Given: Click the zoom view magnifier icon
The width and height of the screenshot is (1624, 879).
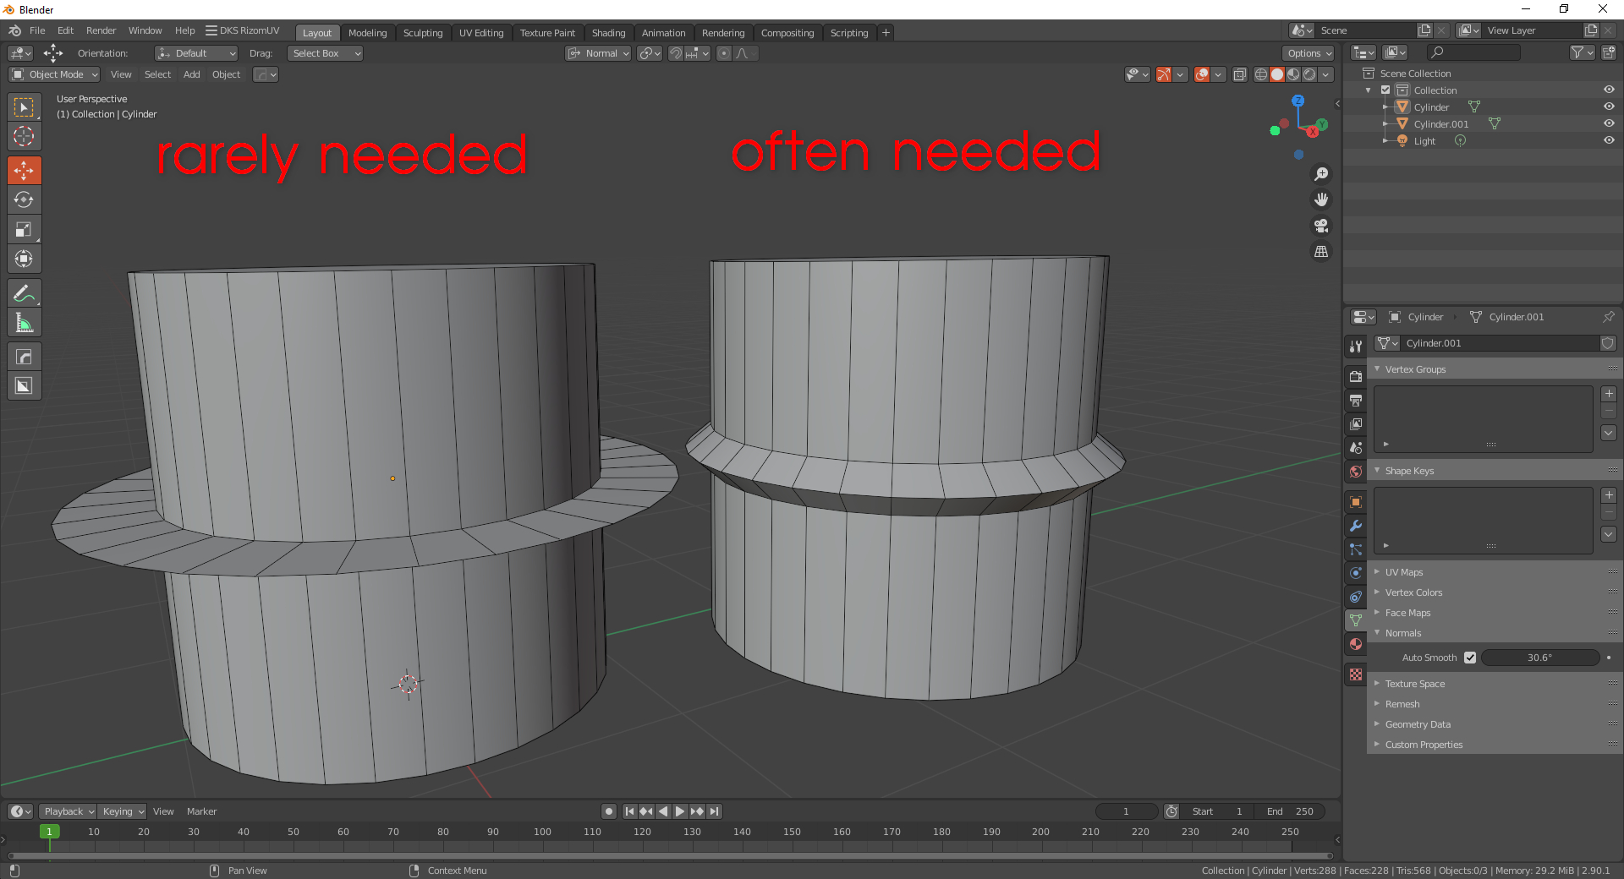Looking at the screenshot, I should (1321, 174).
